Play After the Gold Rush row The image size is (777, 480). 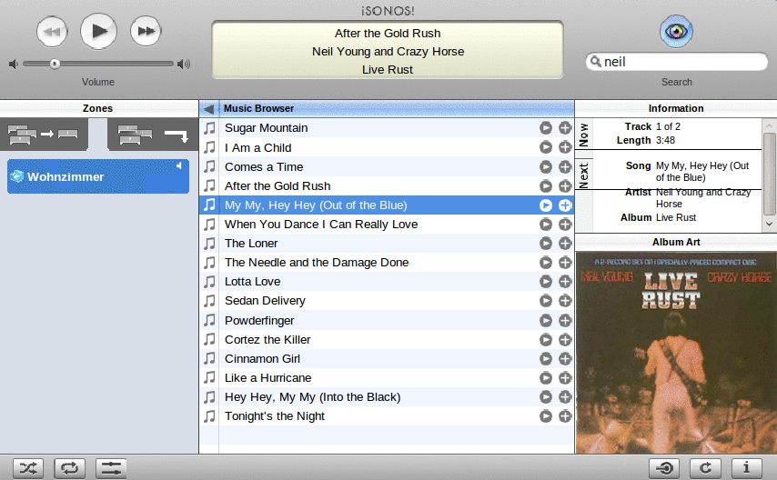[x=546, y=186]
